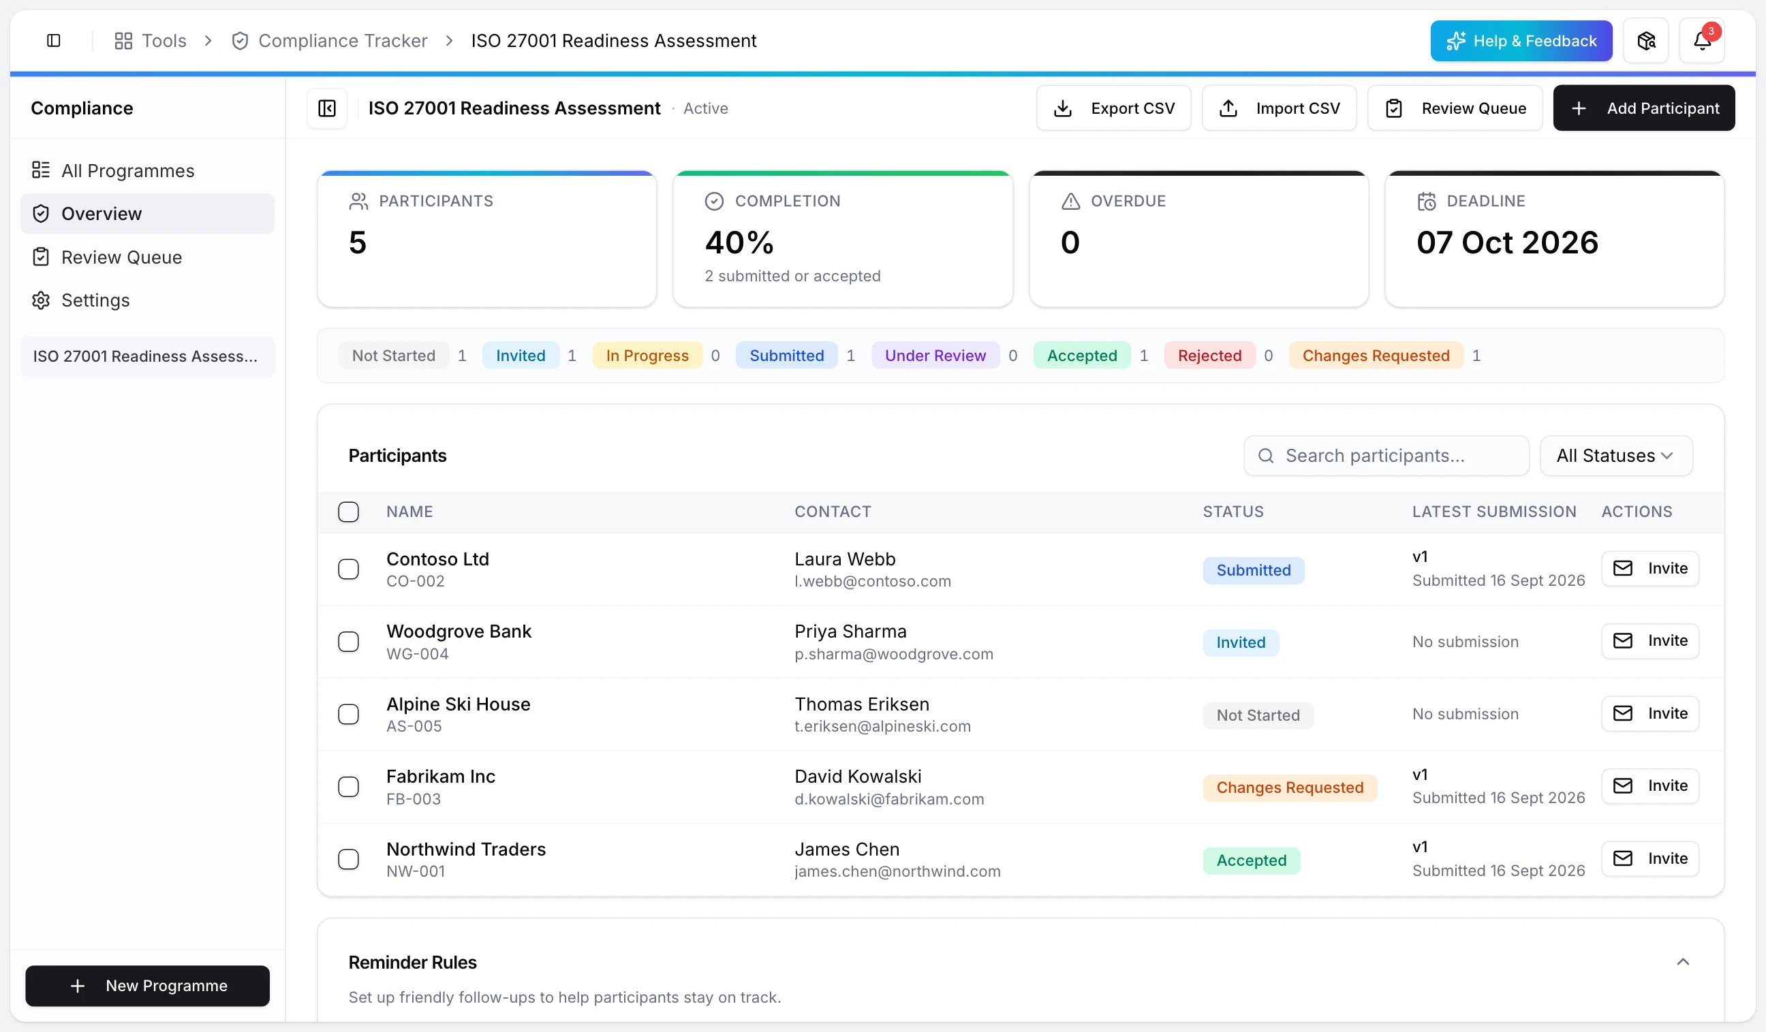
Task: Invite Northwind Traders via envelope button
Action: (1650, 858)
